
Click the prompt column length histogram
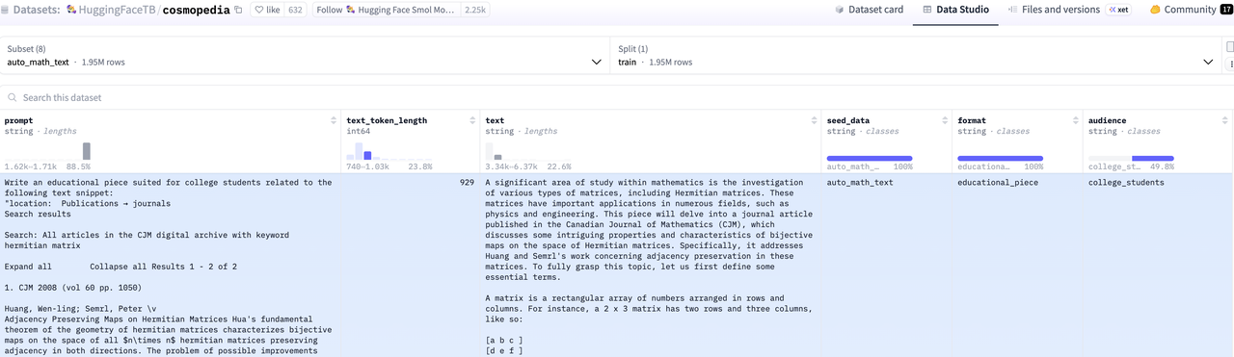(x=47, y=150)
